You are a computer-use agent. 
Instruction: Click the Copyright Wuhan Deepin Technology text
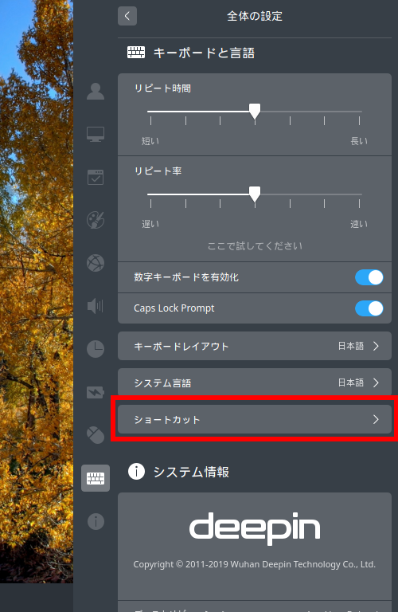click(255, 564)
